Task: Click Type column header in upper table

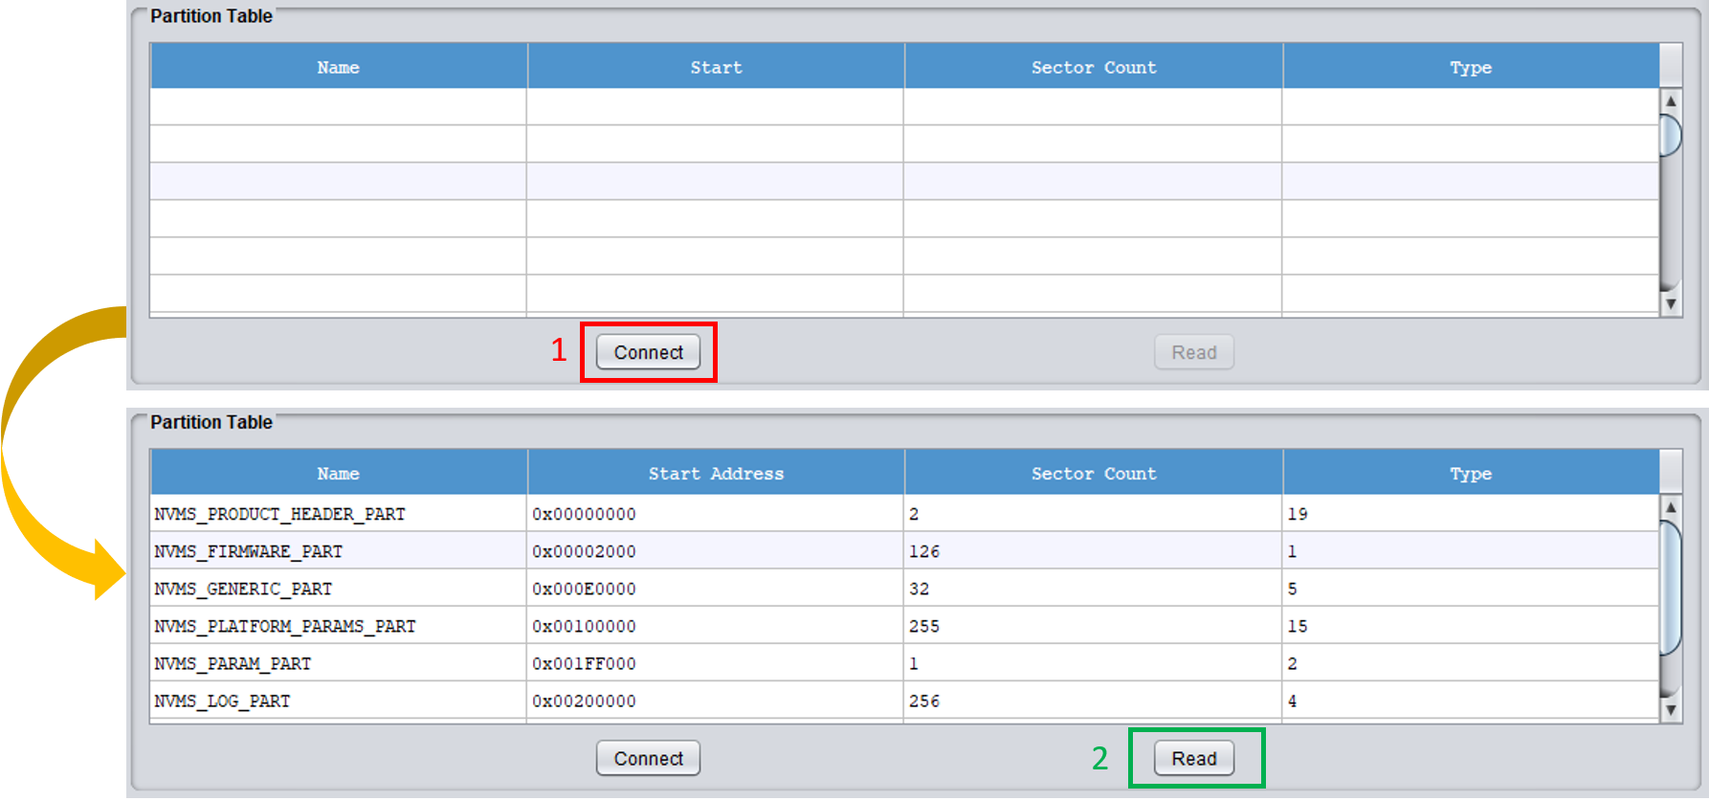Action: tap(1471, 67)
